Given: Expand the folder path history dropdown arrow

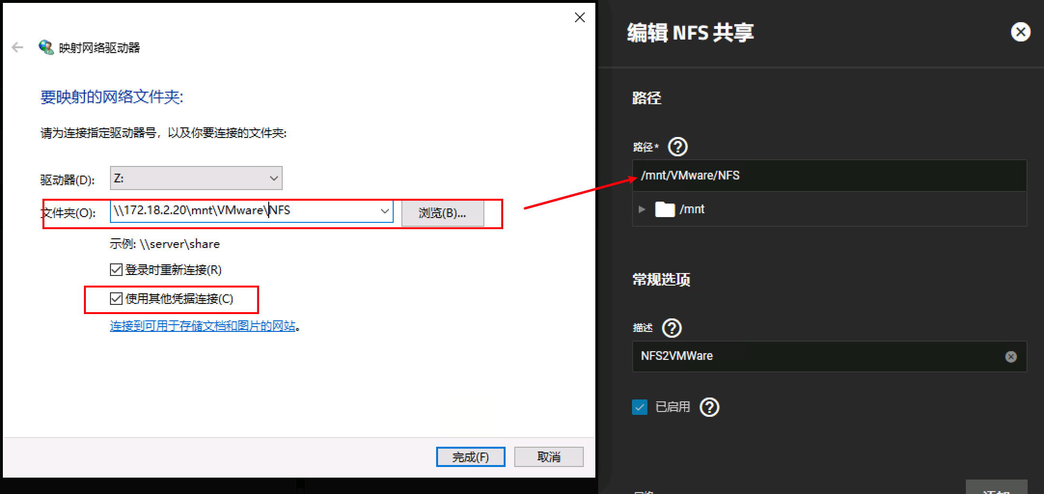Looking at the screenshot, I should (x=385, y=211).
